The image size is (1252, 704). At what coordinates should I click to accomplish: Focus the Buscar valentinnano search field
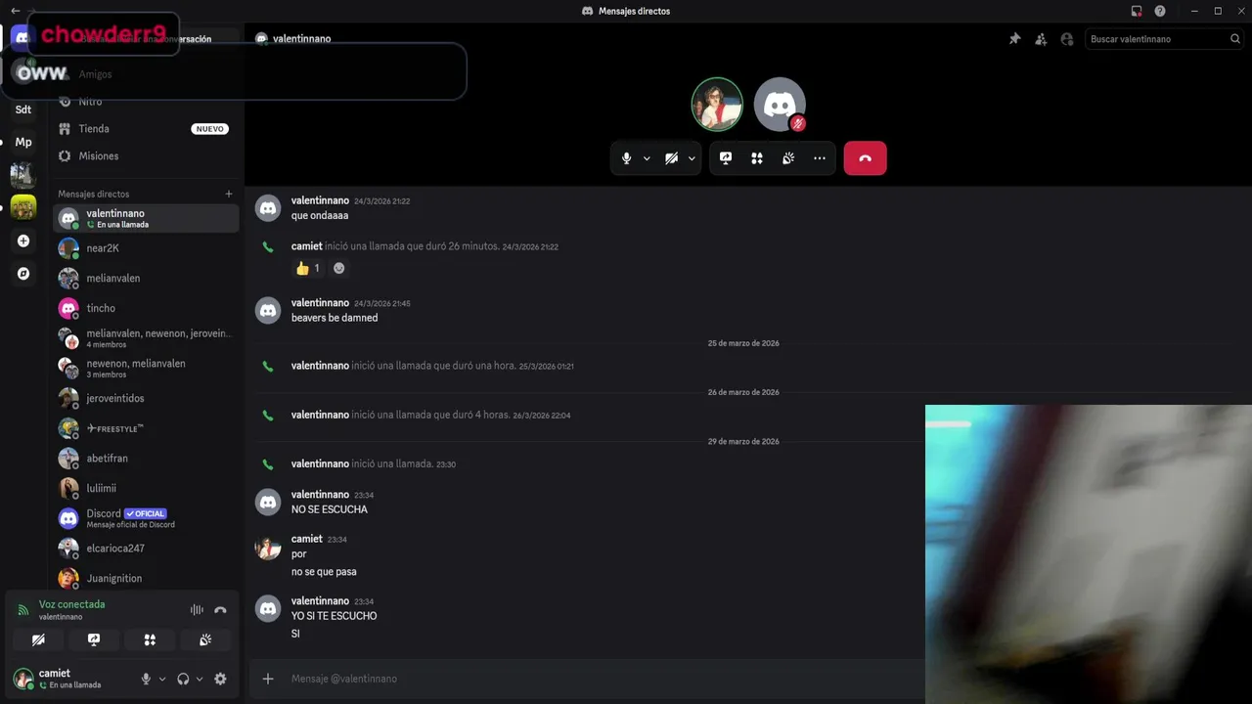(x=1165, y=39)
